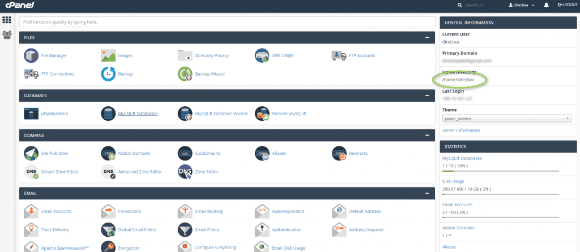Image resolution: width=580 pixels, height=252 pixels.
Task: Collapse the Files section
Action: coord(427,37)
